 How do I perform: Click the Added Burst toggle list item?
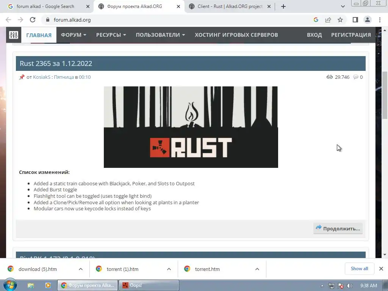click(x=55, y=189)
